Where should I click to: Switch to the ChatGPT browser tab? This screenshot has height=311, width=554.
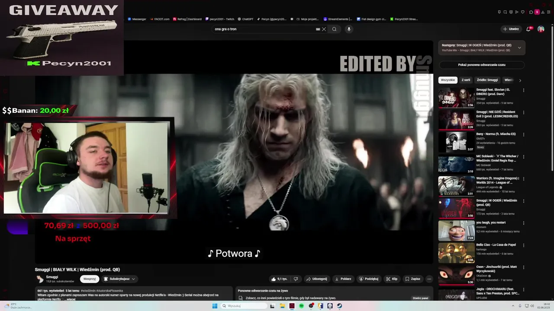click(246, 19)
